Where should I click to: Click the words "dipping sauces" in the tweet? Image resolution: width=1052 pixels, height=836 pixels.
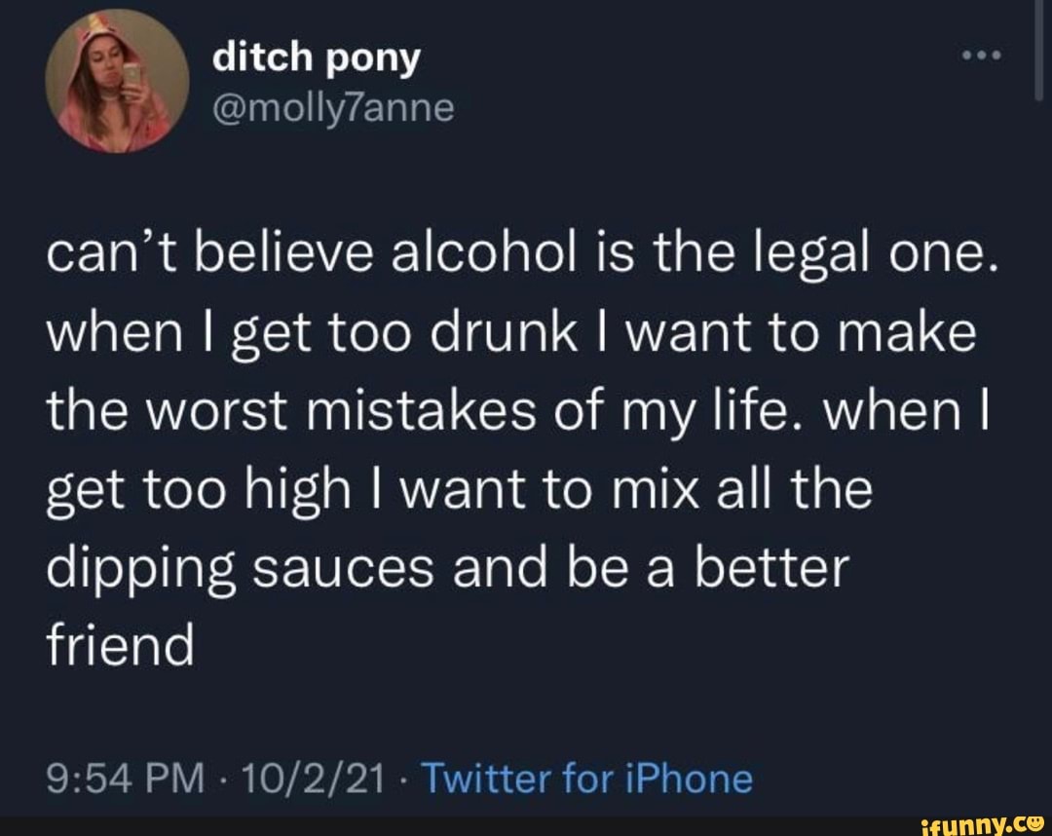coord(240,568)
